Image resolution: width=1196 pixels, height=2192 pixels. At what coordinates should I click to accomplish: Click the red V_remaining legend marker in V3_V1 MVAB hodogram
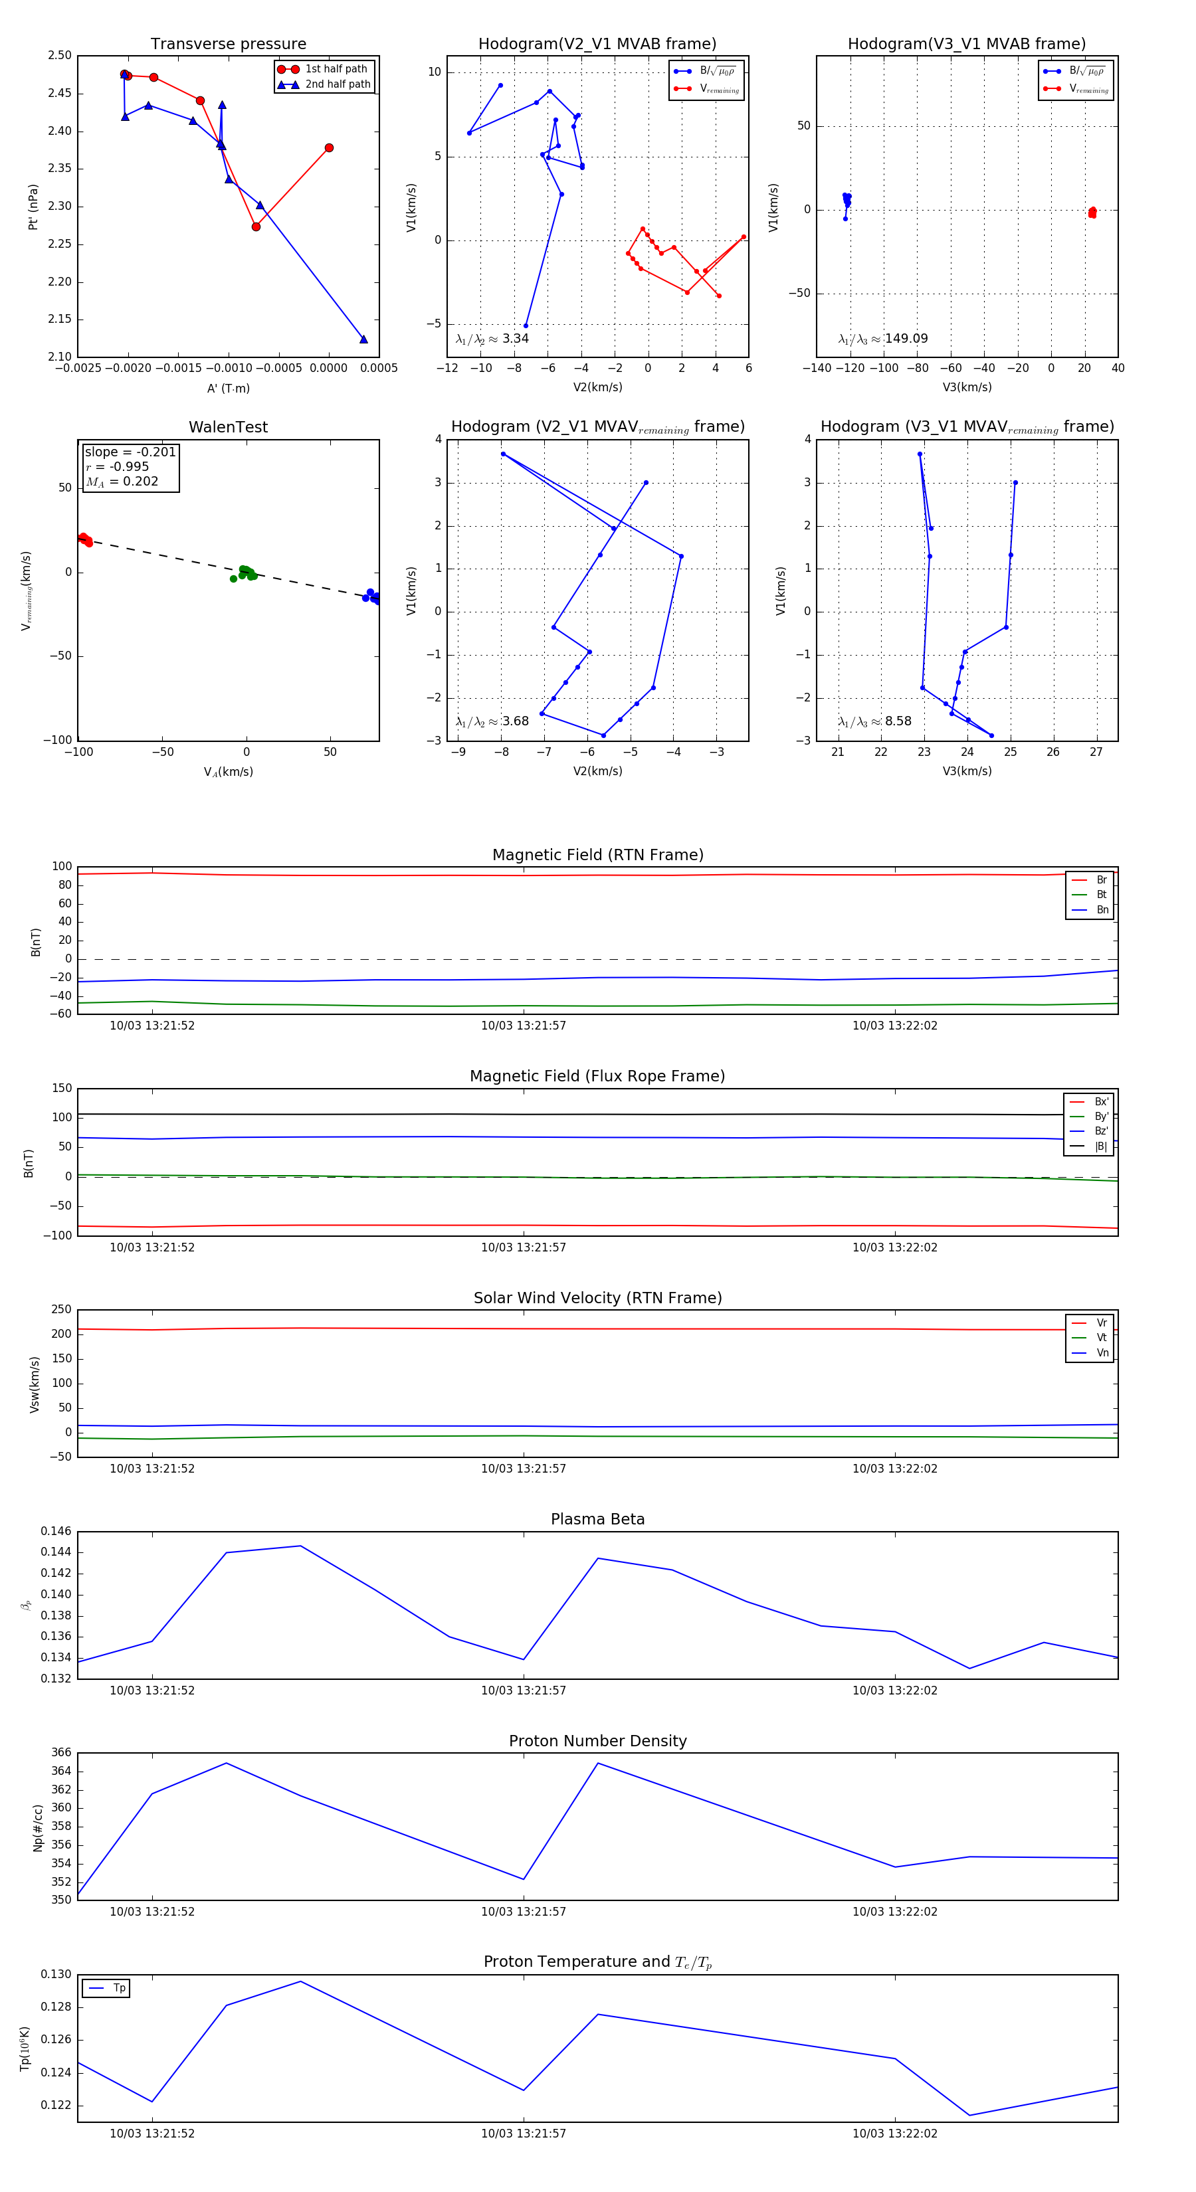click(x=1051, y=88)
